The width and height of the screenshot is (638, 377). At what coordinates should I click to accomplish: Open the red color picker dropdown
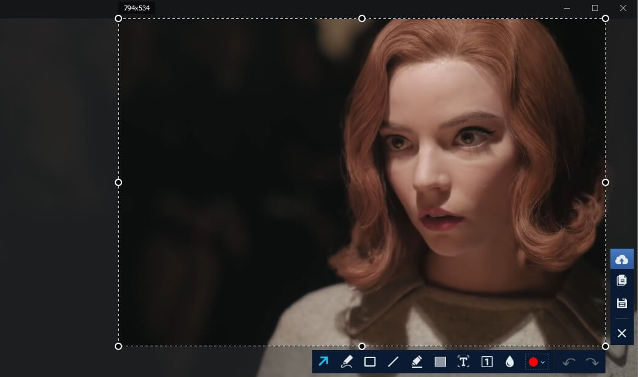[536, 362]
